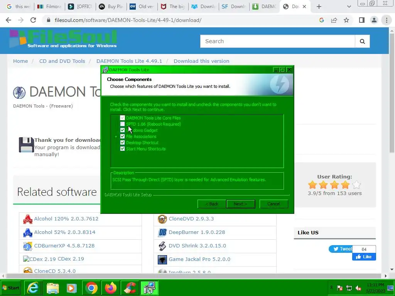Click the Tweet button
Image resolution: width=395 pixels, height=296 pixels.
(x=341, y=249)
